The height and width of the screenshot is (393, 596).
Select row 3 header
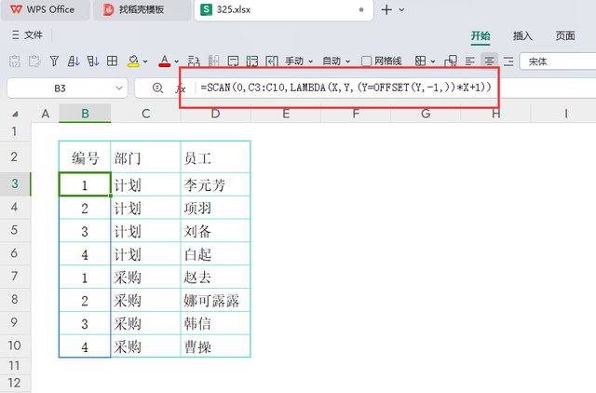pyautogui.click(x=15, y=184)
